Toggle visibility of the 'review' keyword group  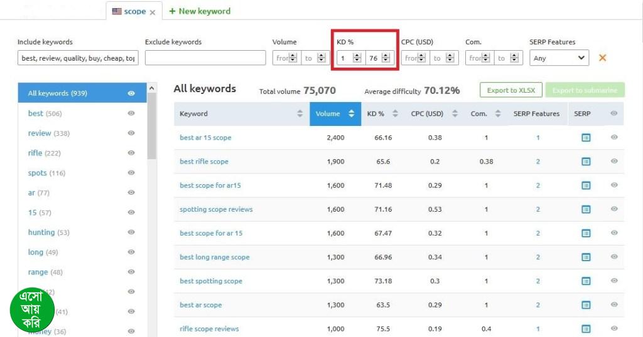[x=131, y=133]
